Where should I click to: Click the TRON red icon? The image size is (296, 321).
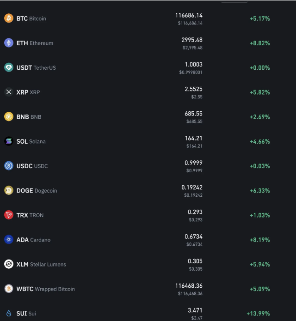pyautogui.click(x=9, y=215)
